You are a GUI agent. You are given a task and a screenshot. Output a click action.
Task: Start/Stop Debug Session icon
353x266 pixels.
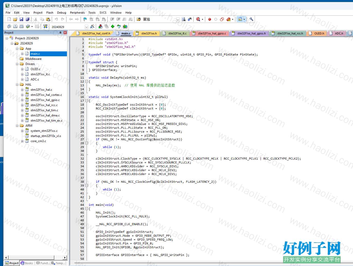[198, 19]
